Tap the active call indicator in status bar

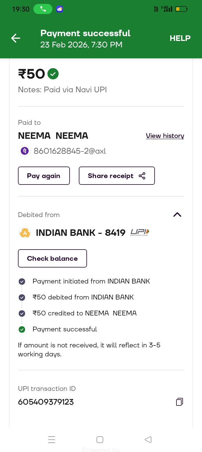pos(43,9)
